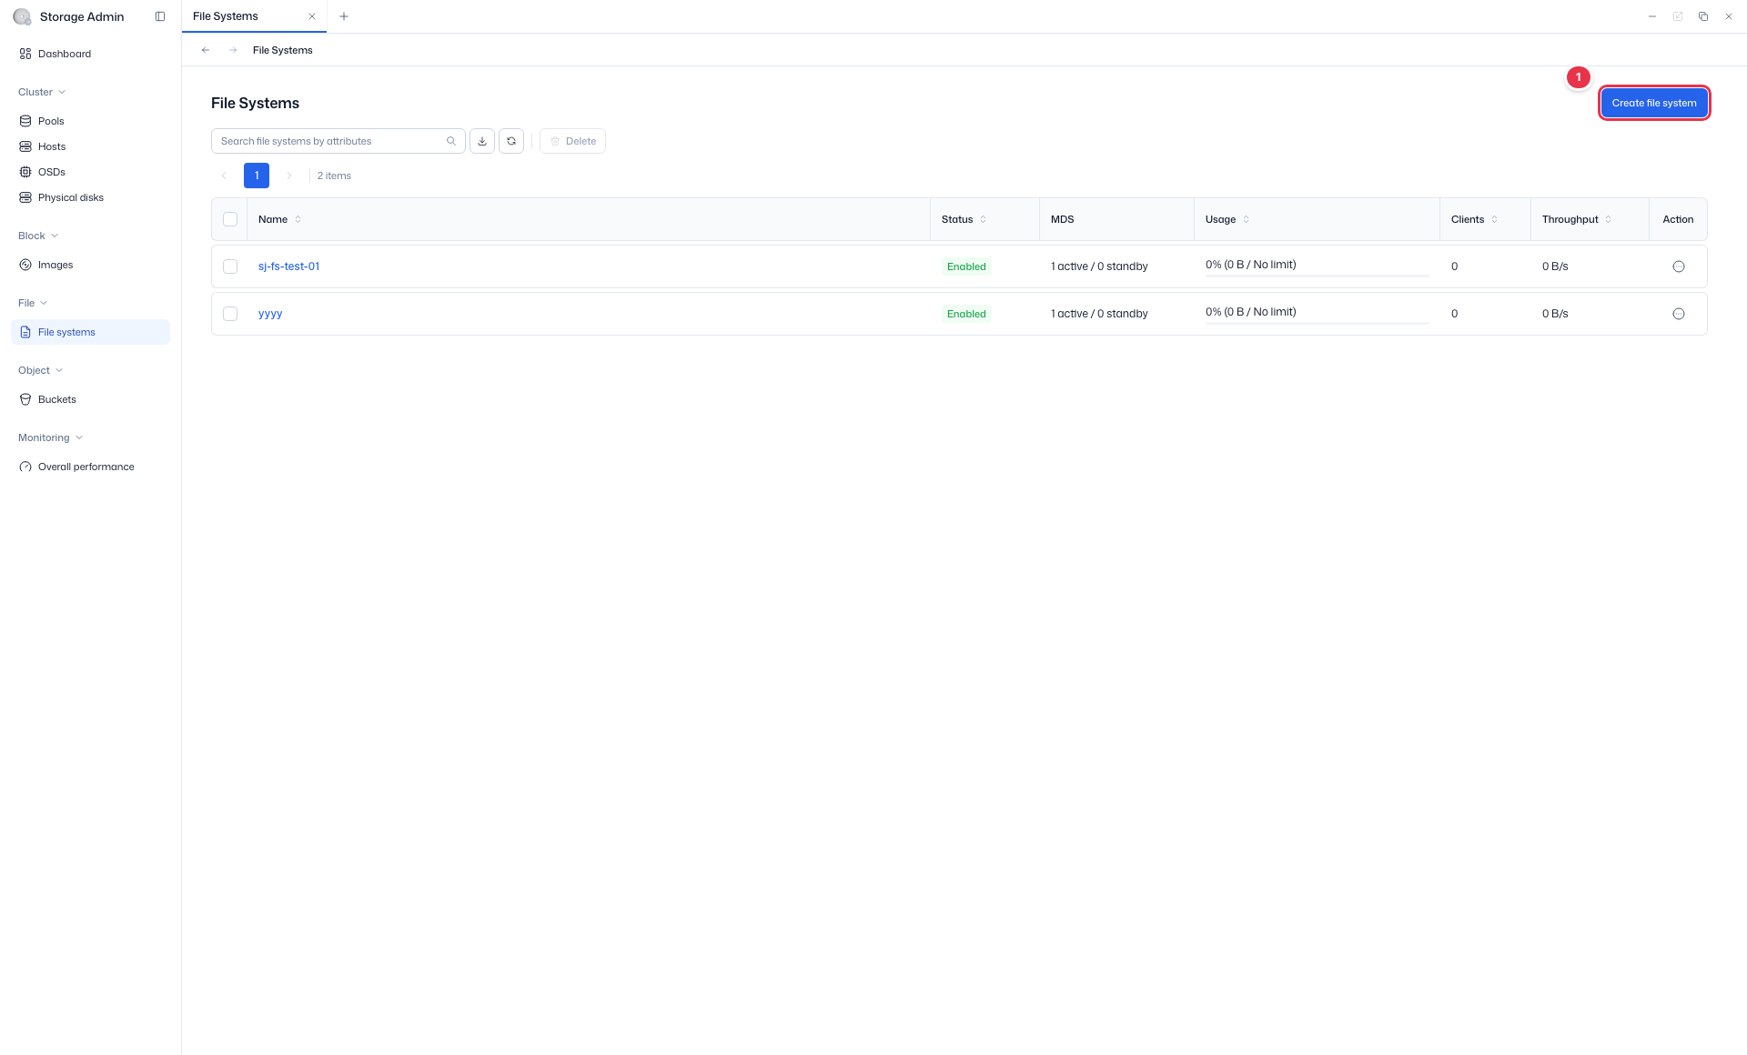Tick the select-all checkbox in header
The image size is (1747, 1055).
[x=230, y=219]
